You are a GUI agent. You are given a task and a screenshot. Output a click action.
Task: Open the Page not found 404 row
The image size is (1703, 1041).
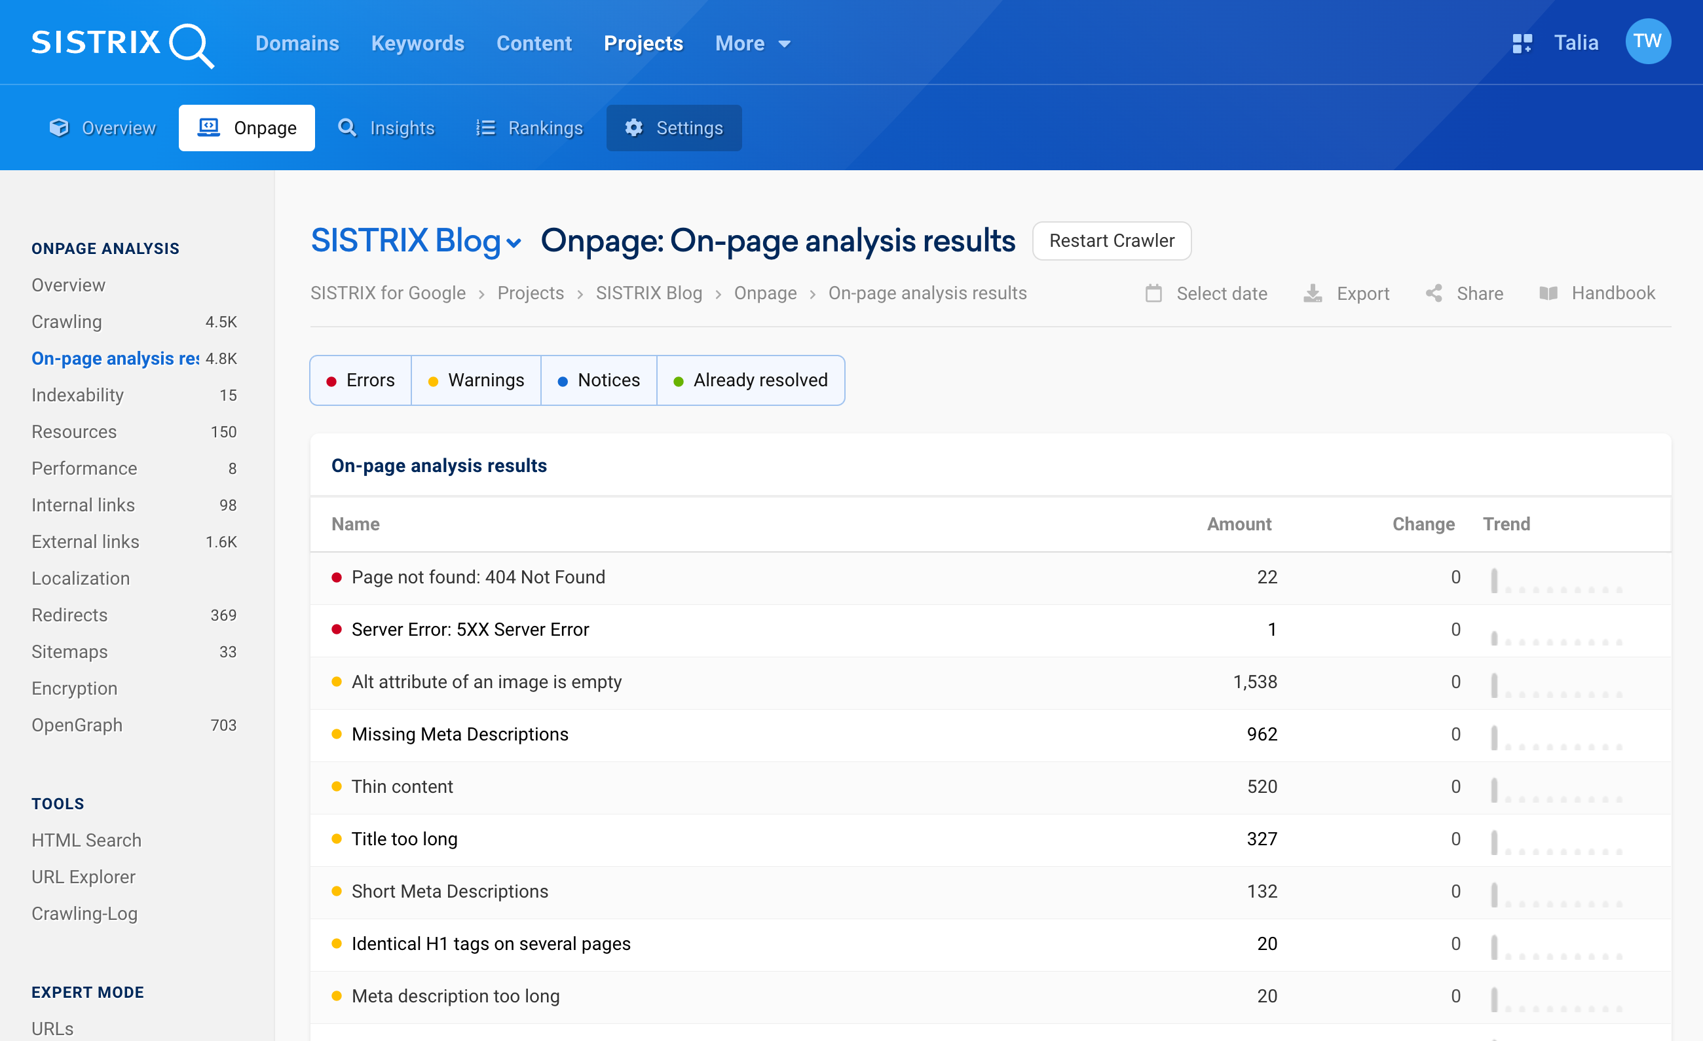(x=990, y=577)
